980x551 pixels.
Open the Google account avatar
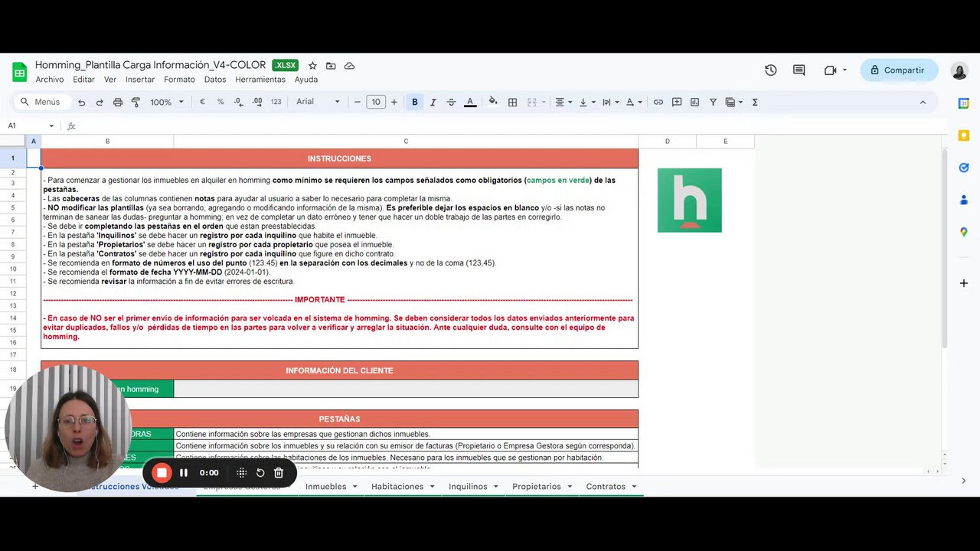(959, 70)
